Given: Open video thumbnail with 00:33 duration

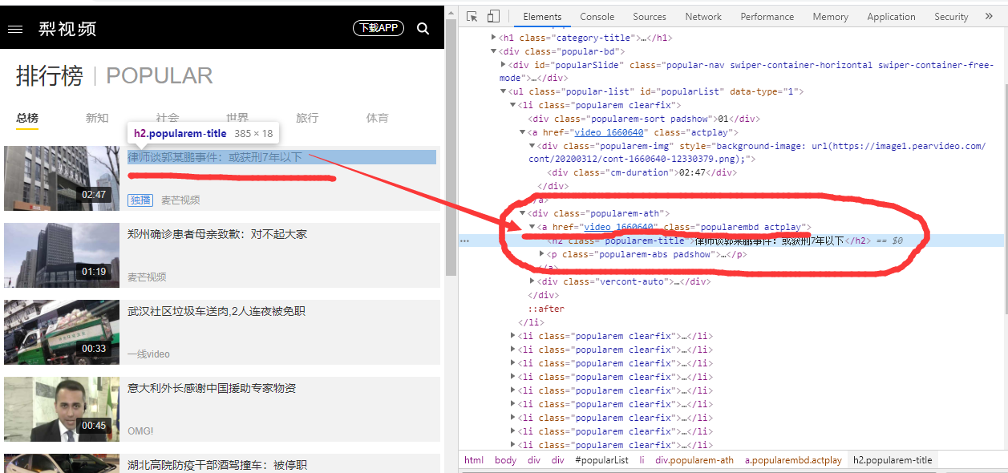Looking at the screenshot, I should 62,332.
